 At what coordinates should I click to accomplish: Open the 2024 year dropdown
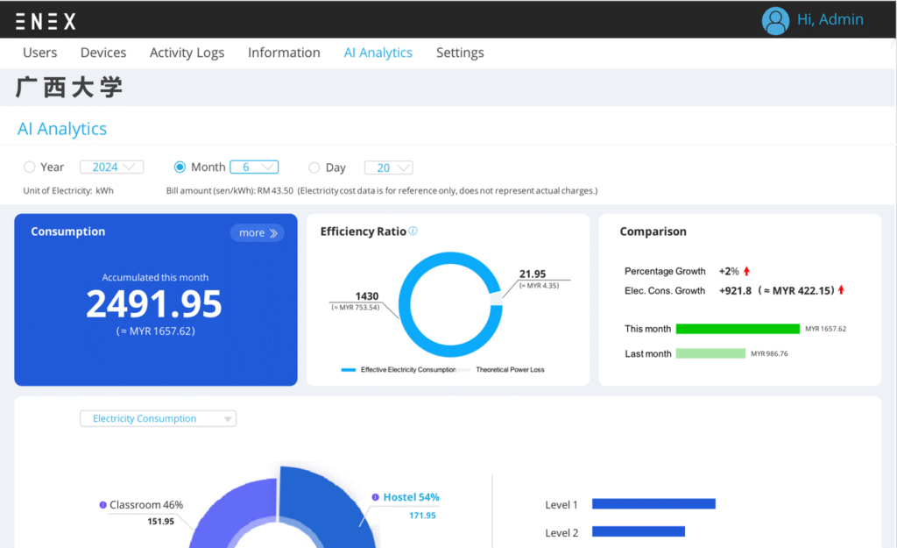pos(111,167)
